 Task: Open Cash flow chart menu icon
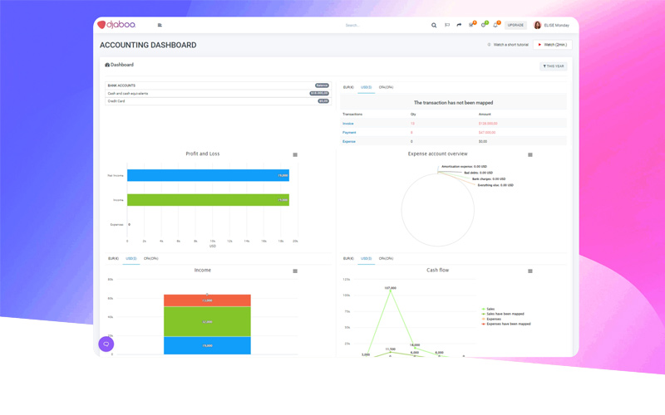(x=530, y=271)
